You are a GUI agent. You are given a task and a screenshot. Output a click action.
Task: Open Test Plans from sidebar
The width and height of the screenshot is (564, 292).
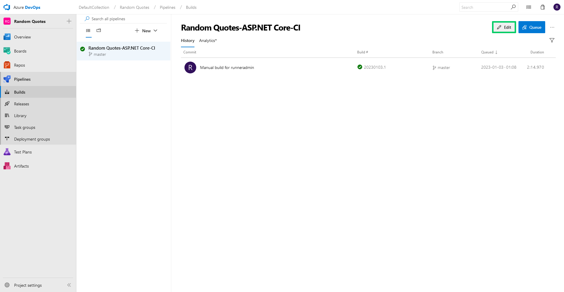38,152
